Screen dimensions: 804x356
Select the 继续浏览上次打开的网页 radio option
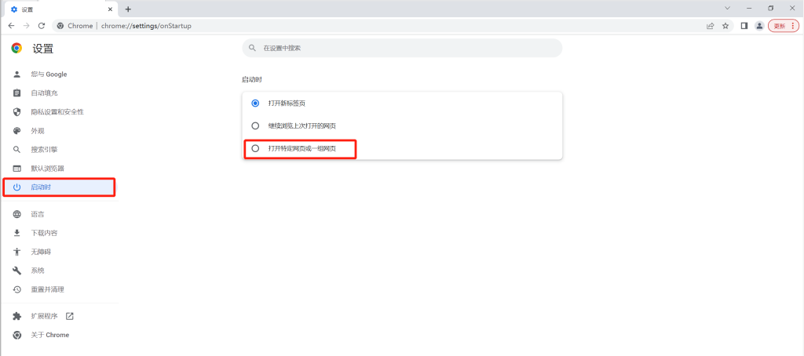tap(255, 125)
